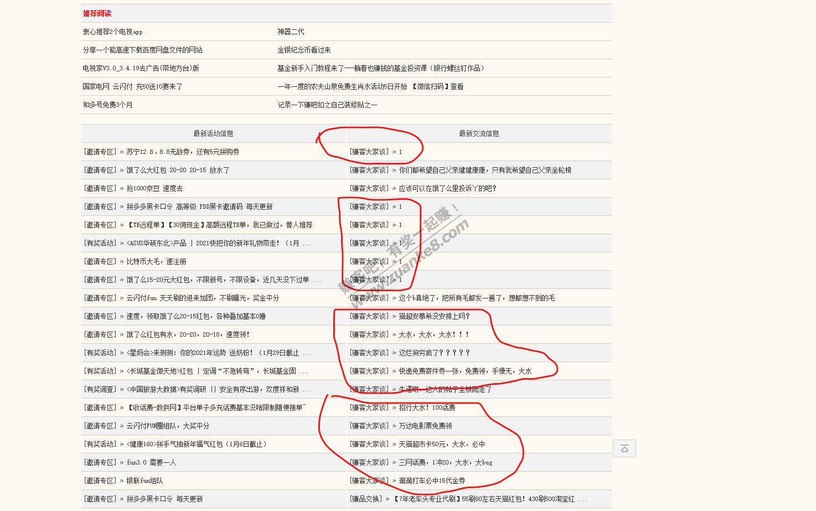The height and width of the screenshot is (511, 816).
Task: Click the '最新交流信息' column header
Action: tap(479, 133)
